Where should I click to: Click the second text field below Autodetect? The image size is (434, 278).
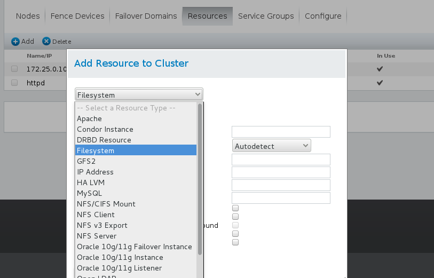pos(281,172)
